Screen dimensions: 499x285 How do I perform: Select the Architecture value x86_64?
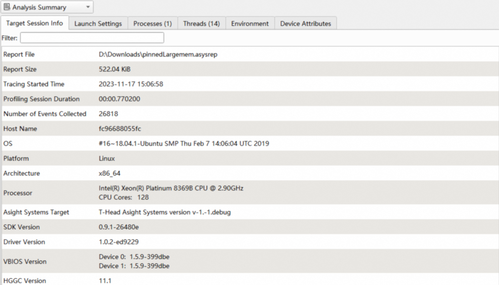click(x=109, y=173)
